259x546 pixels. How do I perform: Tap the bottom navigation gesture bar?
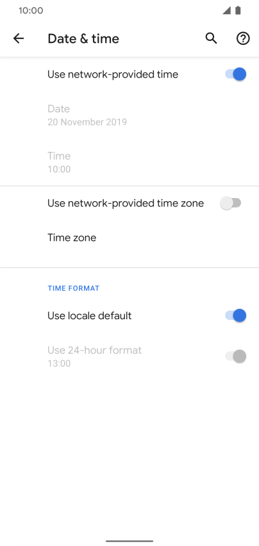coord(129,541)
